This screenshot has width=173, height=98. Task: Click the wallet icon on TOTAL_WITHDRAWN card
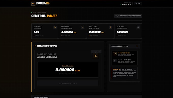coord(138,27)
